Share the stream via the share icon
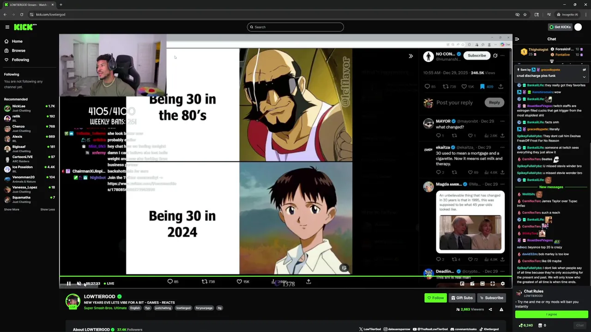591x332 pixels. point(490,309)
